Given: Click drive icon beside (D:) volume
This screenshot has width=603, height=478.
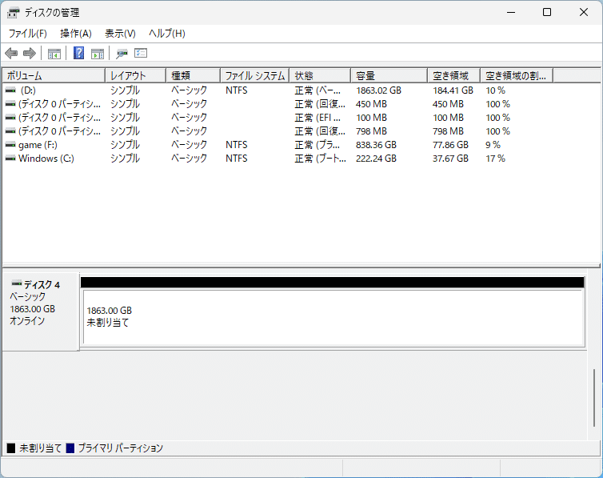Looking at the screenshot, I should point(10,90).
